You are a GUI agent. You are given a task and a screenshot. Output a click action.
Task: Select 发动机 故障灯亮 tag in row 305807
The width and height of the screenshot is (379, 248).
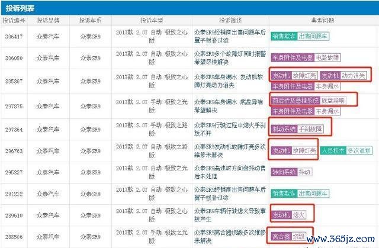(x=294, y=76)
